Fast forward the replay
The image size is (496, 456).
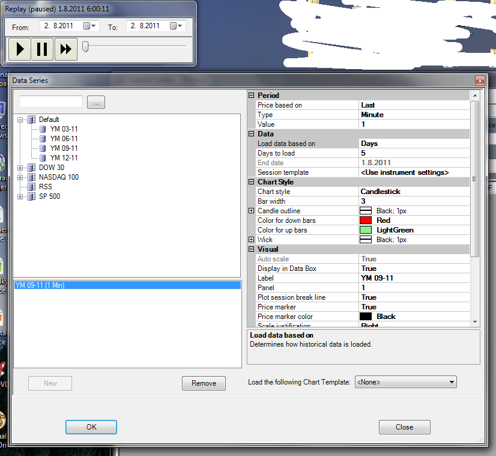pyautogui.click(x=66, y=49)
